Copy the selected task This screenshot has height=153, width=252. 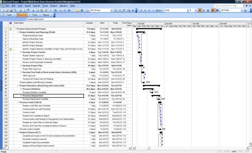click(37, 10)
